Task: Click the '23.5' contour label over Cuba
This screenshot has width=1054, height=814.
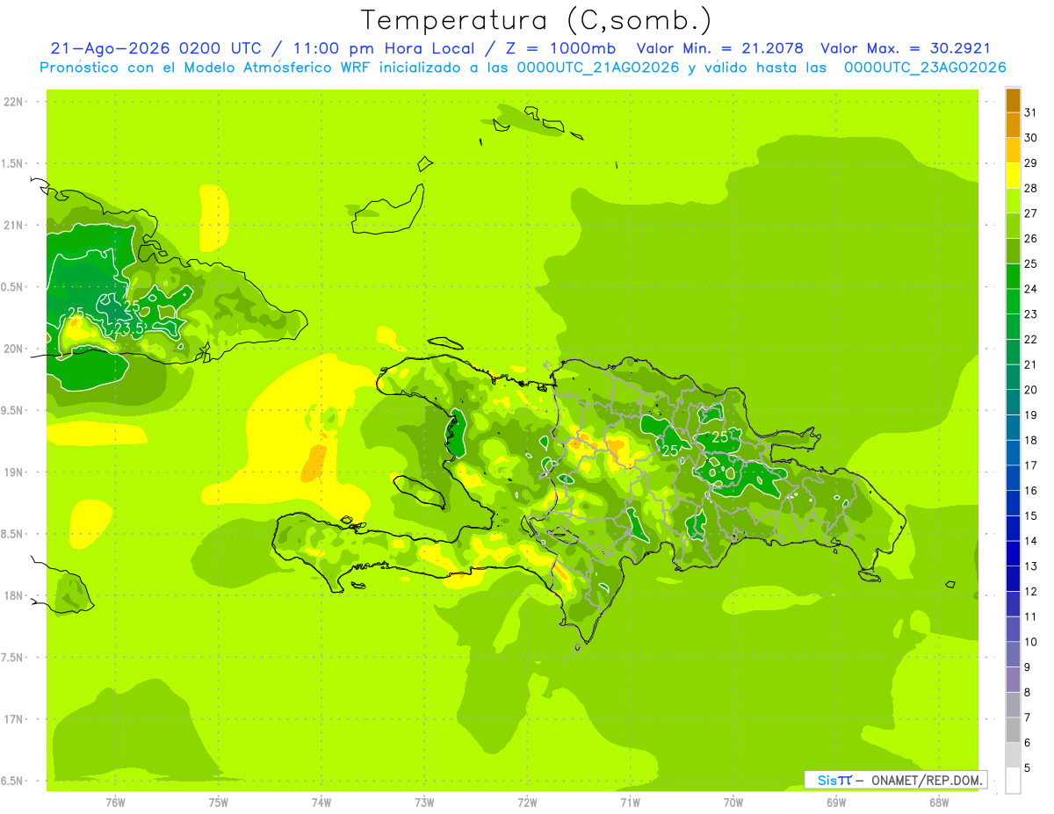Action: tap(128, 328)
